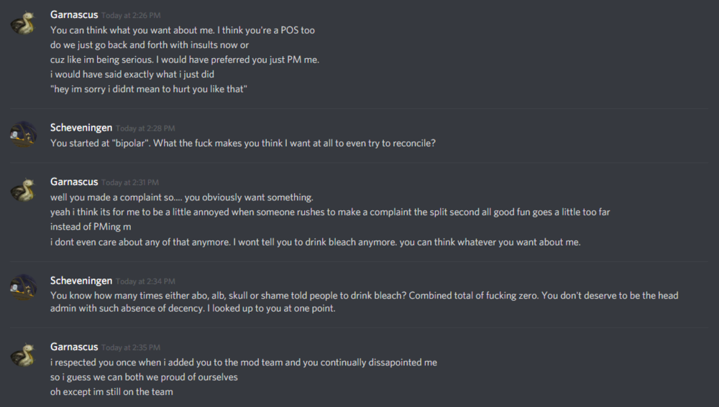Open the Garnascus username on the 2:26 PM message
Image resolution: width=719 pixels, height=407 pixels.
point(74,14)
